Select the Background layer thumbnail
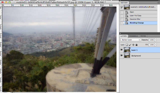Screen dimensions: 160x93 pyautogui.click(x=127, y=55)
